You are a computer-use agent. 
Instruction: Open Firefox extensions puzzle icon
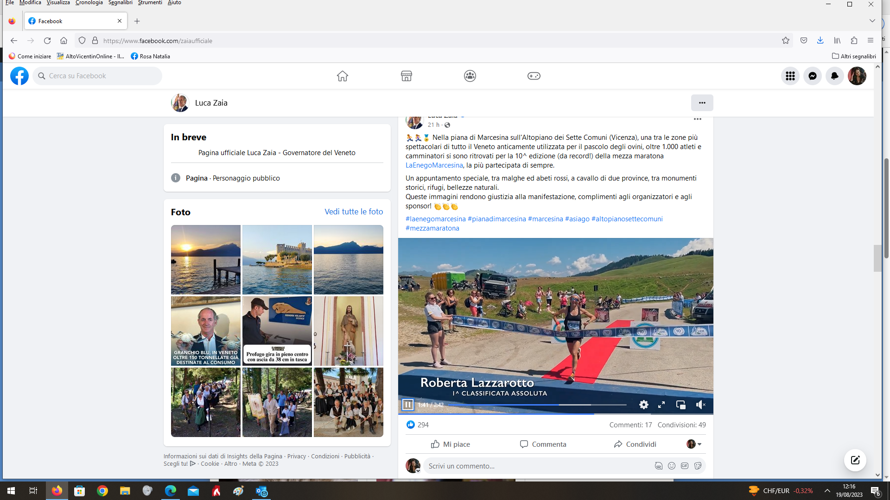coord(854,41)
